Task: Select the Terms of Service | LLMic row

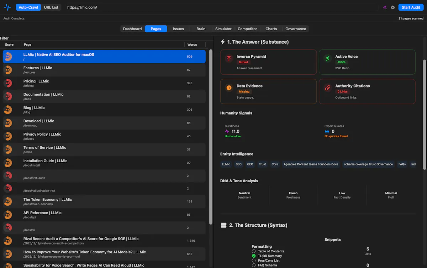Action: click(x=104, y=149)
